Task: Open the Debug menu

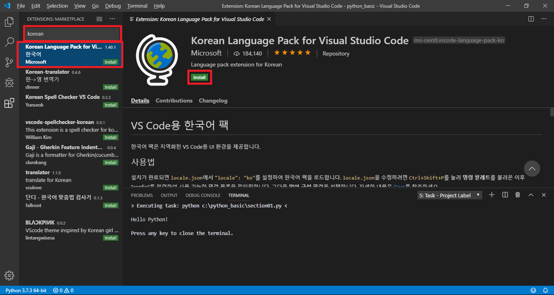Action: click(113, 6)
